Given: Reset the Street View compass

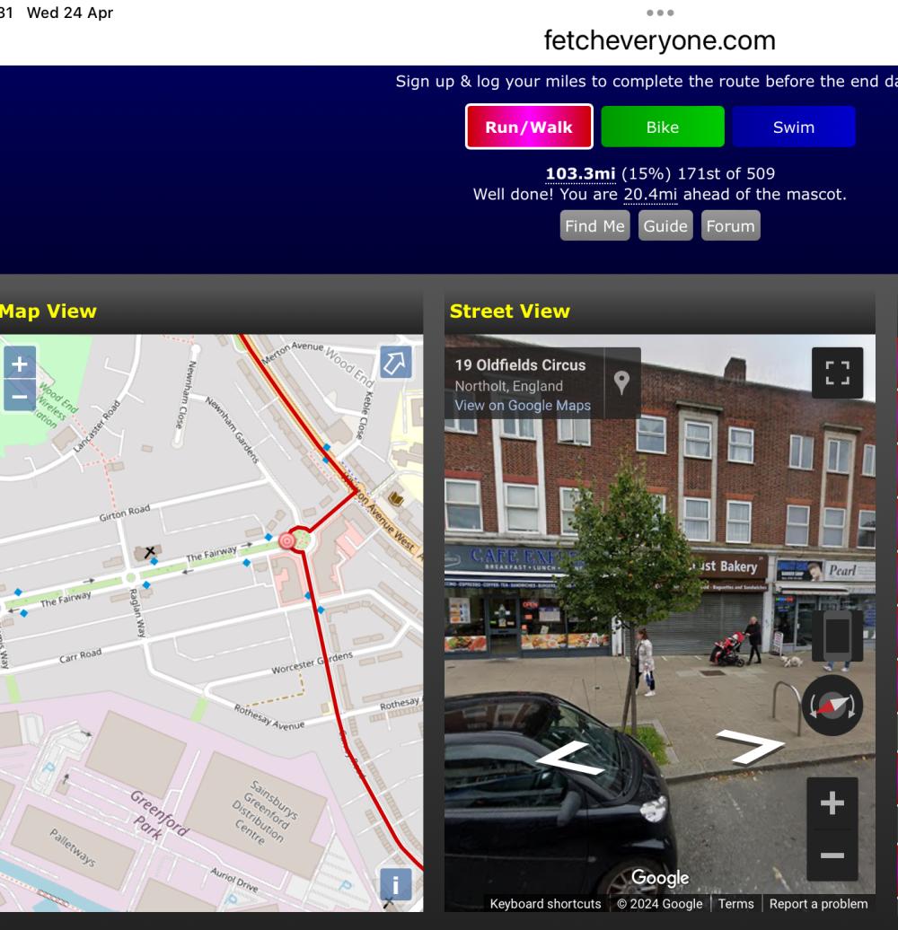Looking at the screenshot, I should [x=832, y=706].
